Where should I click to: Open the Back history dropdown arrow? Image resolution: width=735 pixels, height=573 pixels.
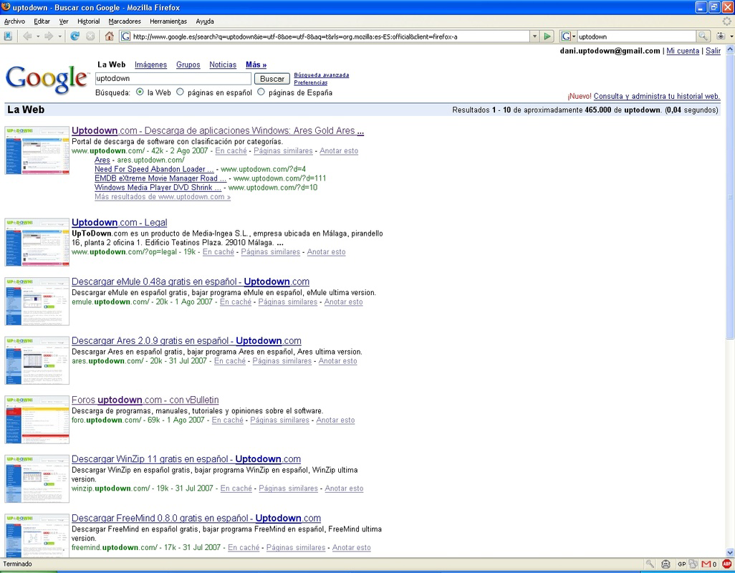[38, 36]
